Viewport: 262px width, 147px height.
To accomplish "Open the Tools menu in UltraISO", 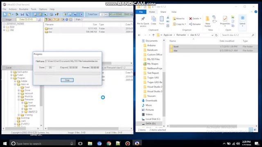I will (x=34, y=9).
